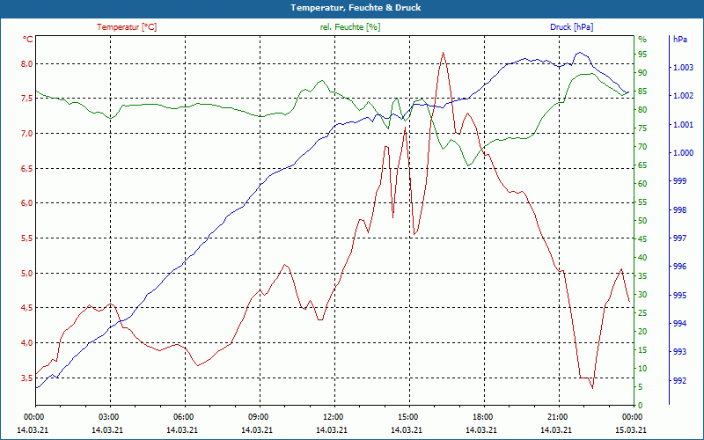Viewport: 704px width, 440px height.
Task: Click the '09:00' time axis label
Action: pos(258,417)
